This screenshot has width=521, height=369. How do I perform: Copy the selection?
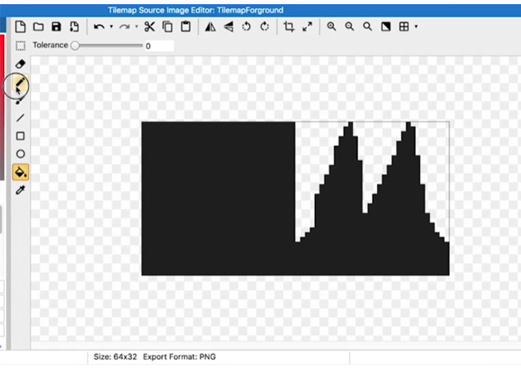pyautogui.click(x=167, y=27)
